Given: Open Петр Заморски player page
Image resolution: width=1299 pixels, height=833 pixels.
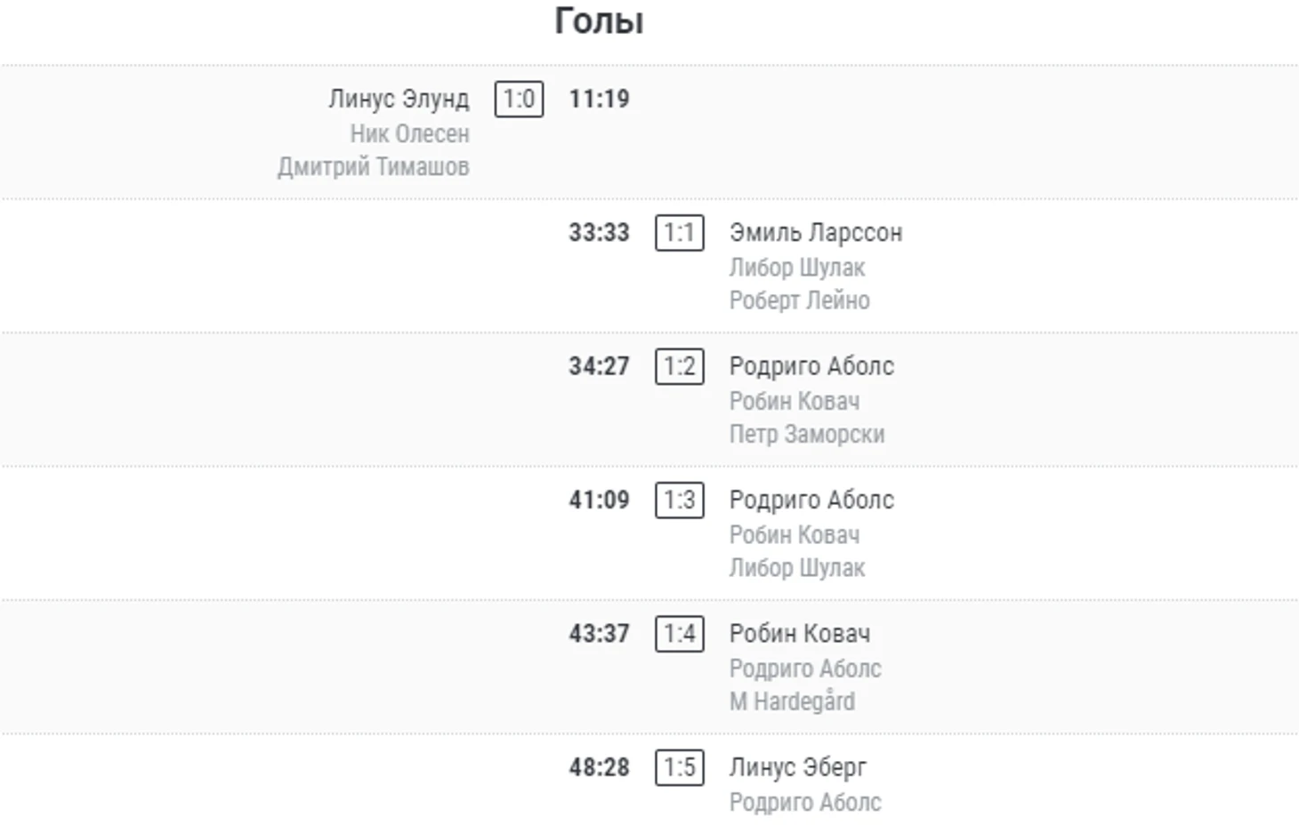Looking at the screenshot, I should (807, 434).
